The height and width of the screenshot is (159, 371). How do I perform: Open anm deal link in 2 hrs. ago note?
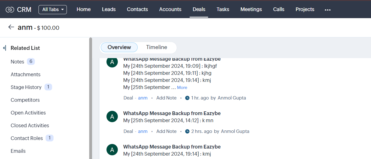[143, 131]
